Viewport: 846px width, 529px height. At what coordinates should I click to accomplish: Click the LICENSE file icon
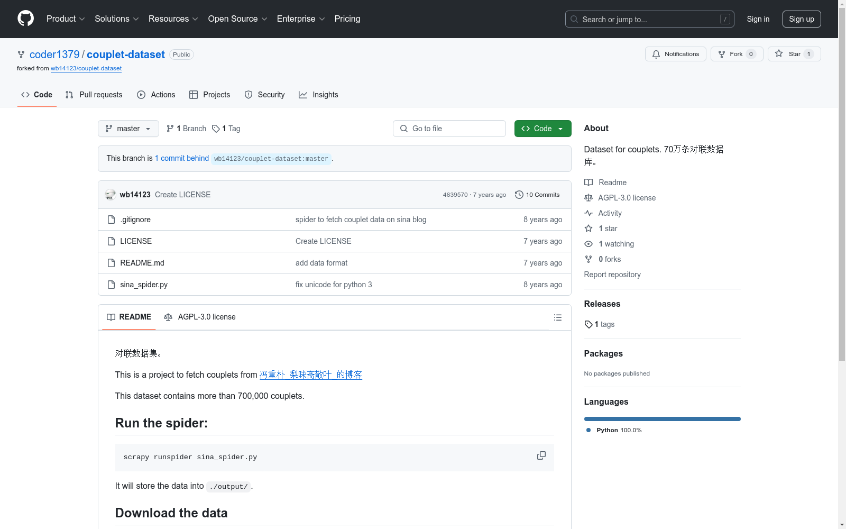(x=111, y=241)
